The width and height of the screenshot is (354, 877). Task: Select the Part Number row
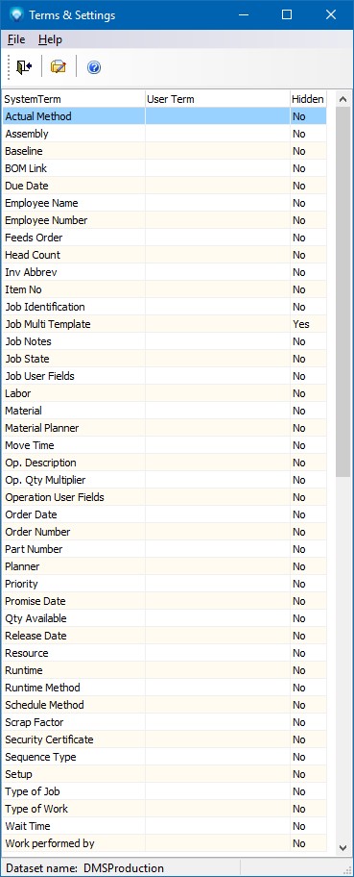164,549
